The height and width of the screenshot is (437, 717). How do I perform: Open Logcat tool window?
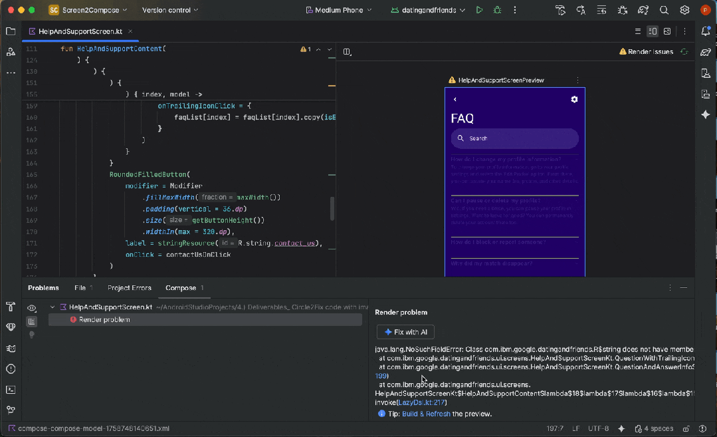click(11, 348)
